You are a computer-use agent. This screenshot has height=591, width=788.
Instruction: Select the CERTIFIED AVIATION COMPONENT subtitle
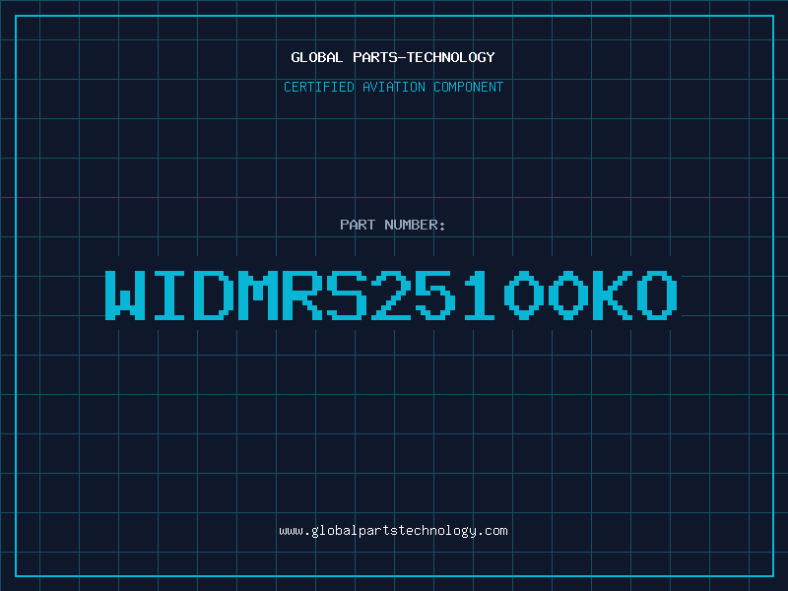[393, 87]
